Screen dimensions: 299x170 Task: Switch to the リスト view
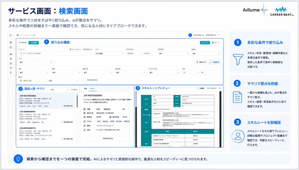click(x=205, y=43)
